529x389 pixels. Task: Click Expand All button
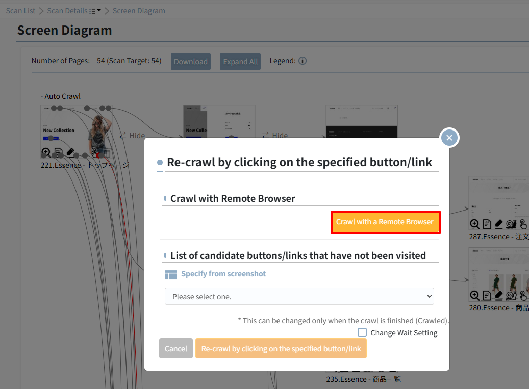coord(240,61)
